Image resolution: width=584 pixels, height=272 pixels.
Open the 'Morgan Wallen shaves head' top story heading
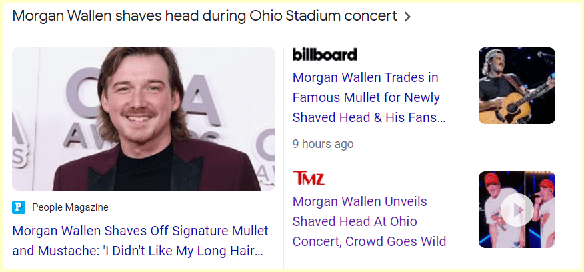tap(205, 16)
